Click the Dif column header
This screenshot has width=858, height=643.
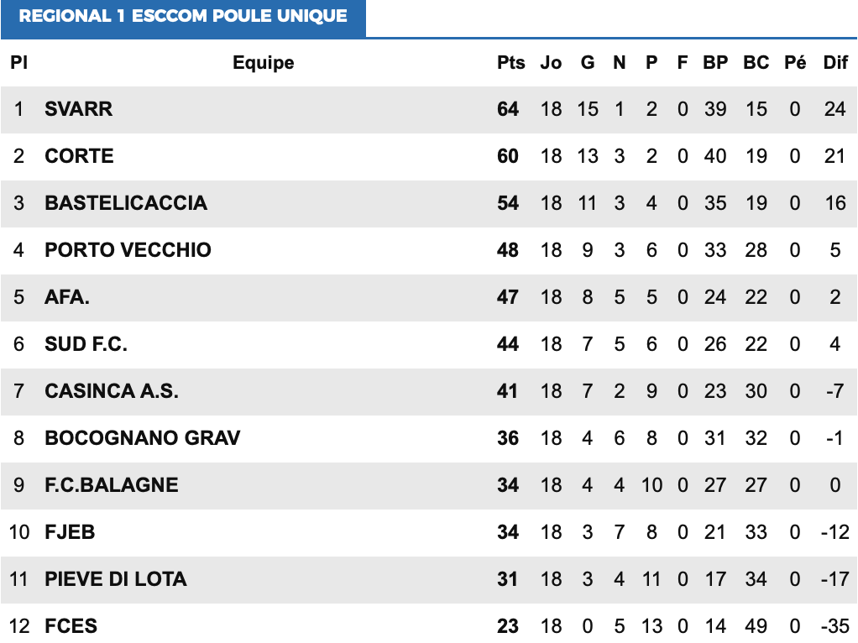pos(835,63)
